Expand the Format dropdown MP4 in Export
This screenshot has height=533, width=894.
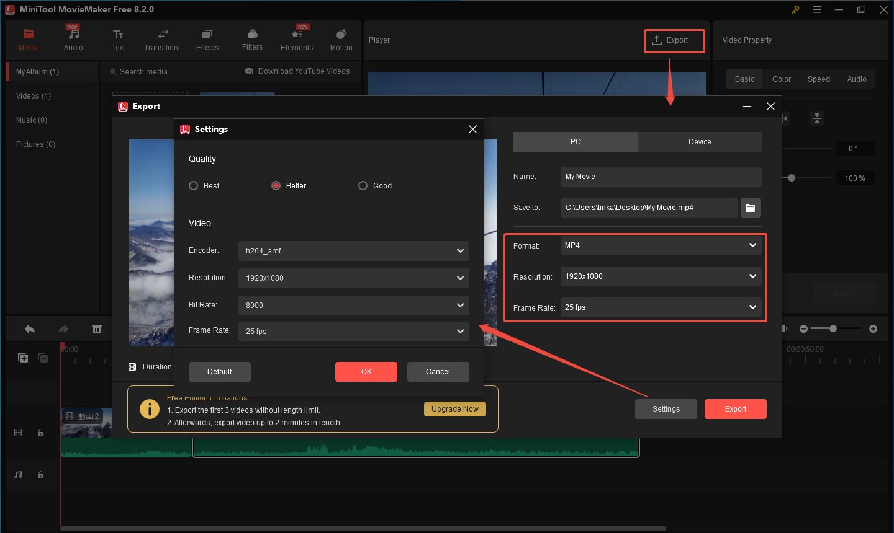point(661,245)
